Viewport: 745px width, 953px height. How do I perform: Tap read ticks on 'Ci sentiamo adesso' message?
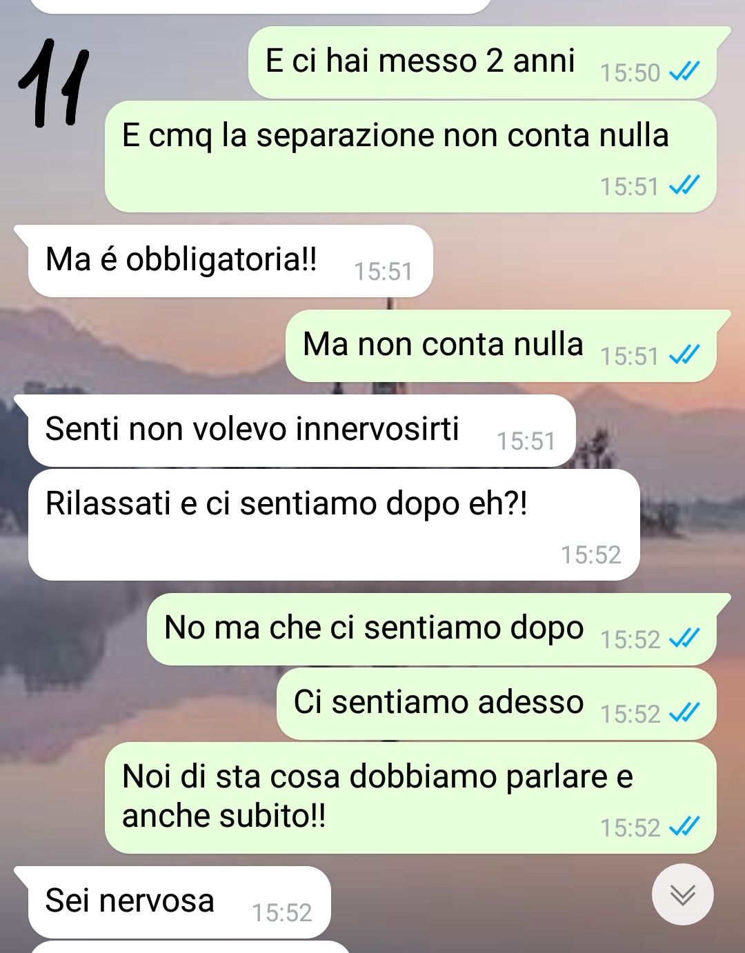(x=684, y=712)
